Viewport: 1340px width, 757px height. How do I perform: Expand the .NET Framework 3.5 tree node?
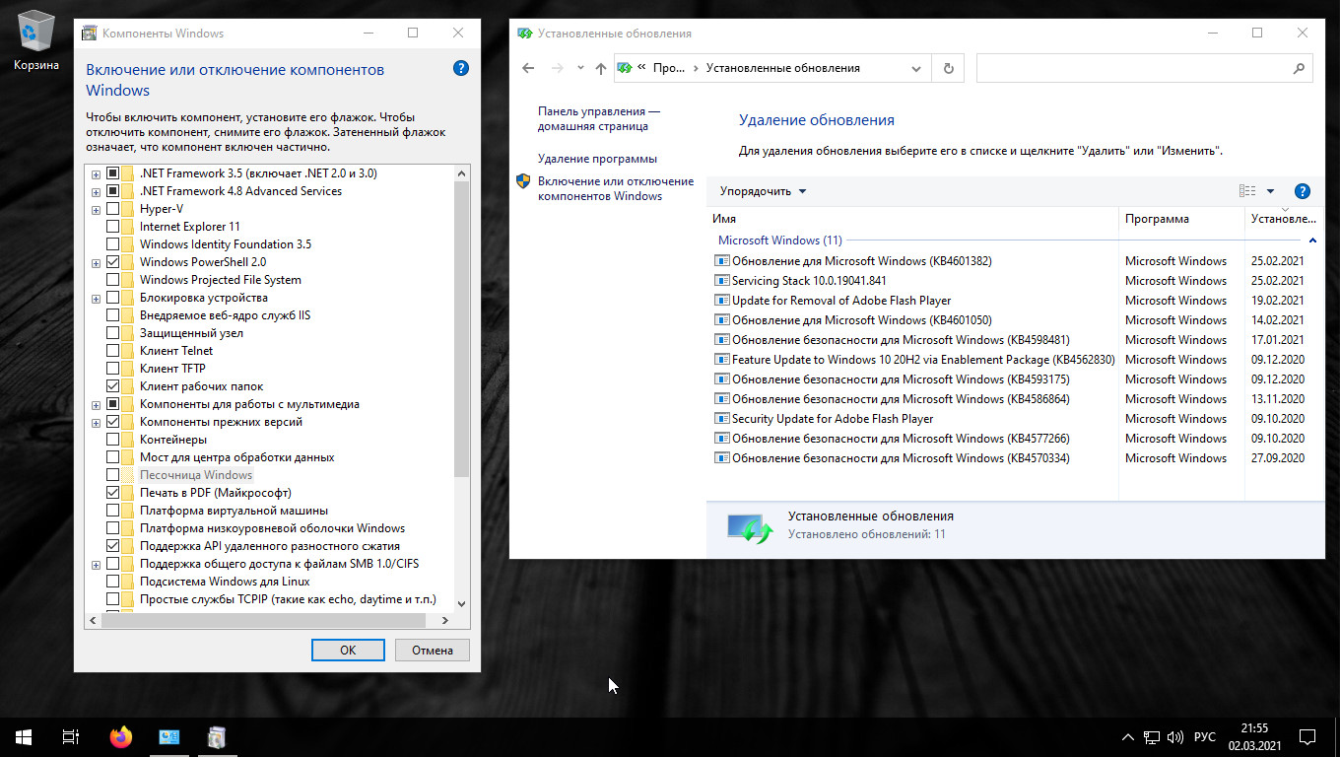tap(96, 173)
